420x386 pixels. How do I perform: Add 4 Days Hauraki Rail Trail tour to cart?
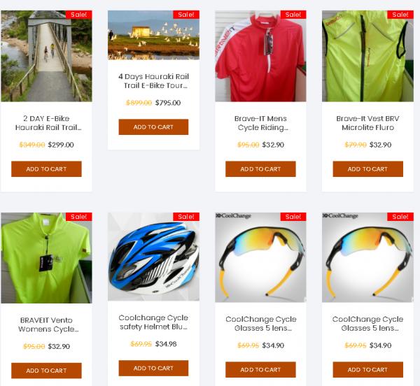153,127
